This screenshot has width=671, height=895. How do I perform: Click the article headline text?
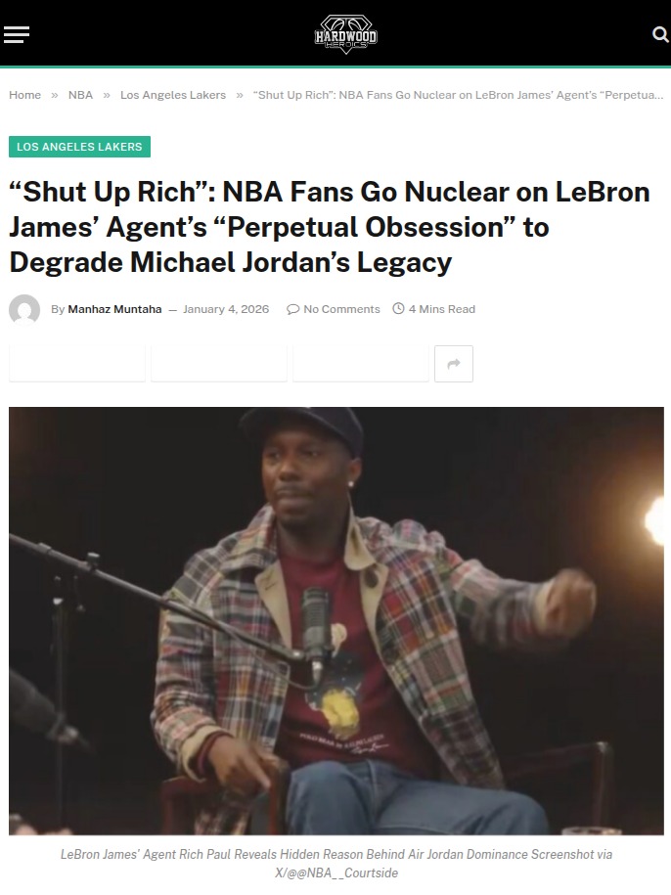[330, 227]
